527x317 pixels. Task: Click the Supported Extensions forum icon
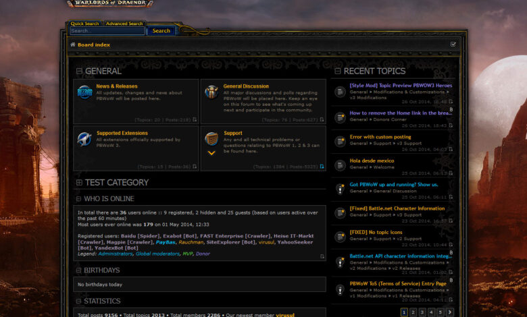(84, 140)
